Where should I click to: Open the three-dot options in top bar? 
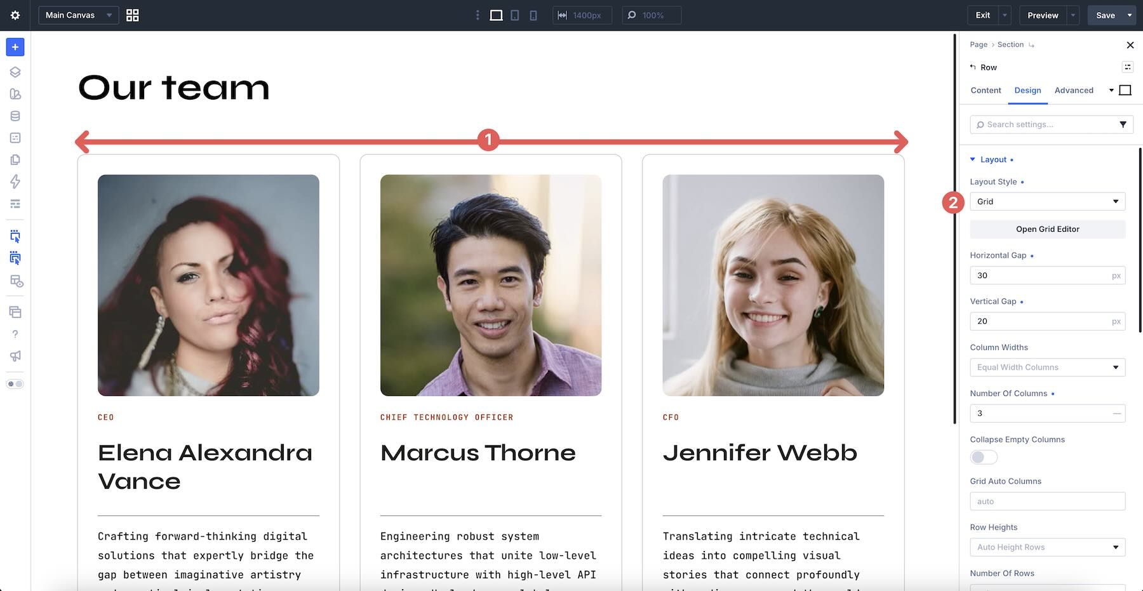[x=478, y=15]
